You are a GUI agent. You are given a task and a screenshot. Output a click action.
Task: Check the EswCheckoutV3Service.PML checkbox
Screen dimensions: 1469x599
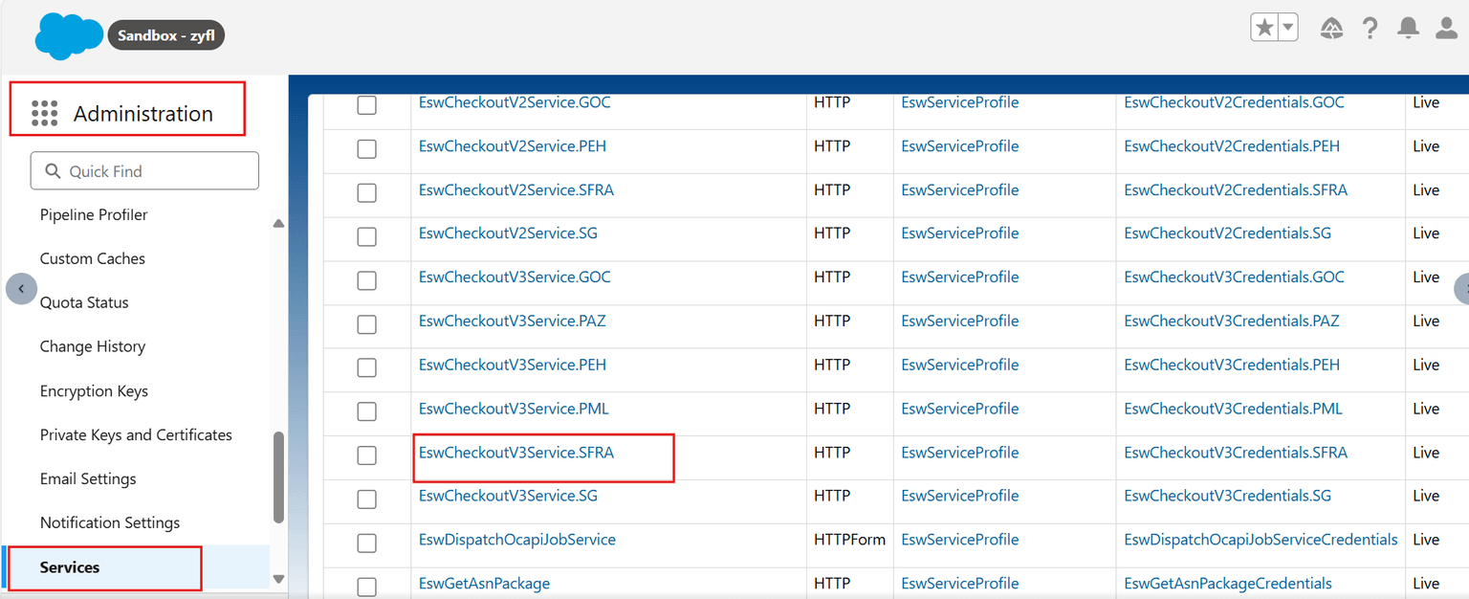click(366, 411)
